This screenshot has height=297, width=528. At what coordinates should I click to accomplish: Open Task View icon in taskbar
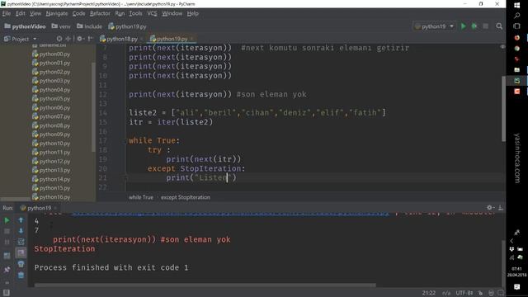[517, 26]
